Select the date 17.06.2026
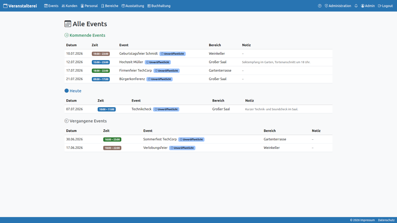The image size is (397, 223). 74,148
